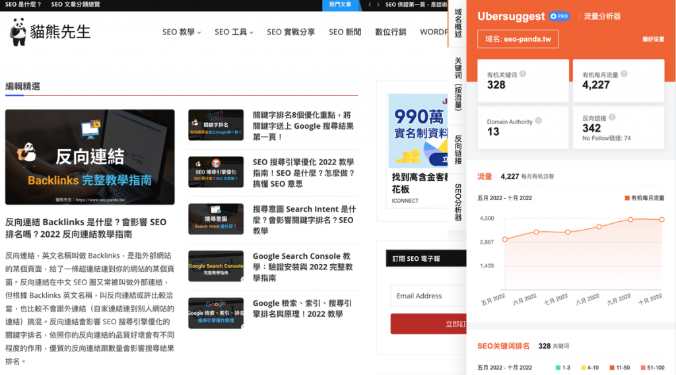The image size is (676, 375).
Task: Click the 反向链接 342 stat card
Action: [618, 127]
